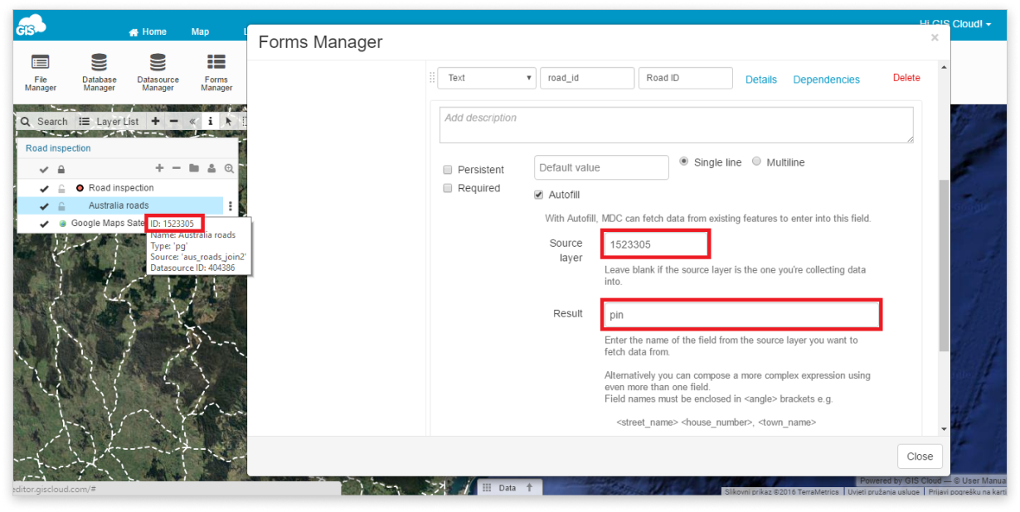Click inside the Default value input field
This screenshot has height=512, width=1020.
pos(600,167)
